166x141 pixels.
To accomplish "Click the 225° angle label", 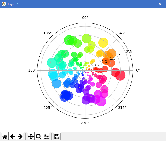I will 48,108.
